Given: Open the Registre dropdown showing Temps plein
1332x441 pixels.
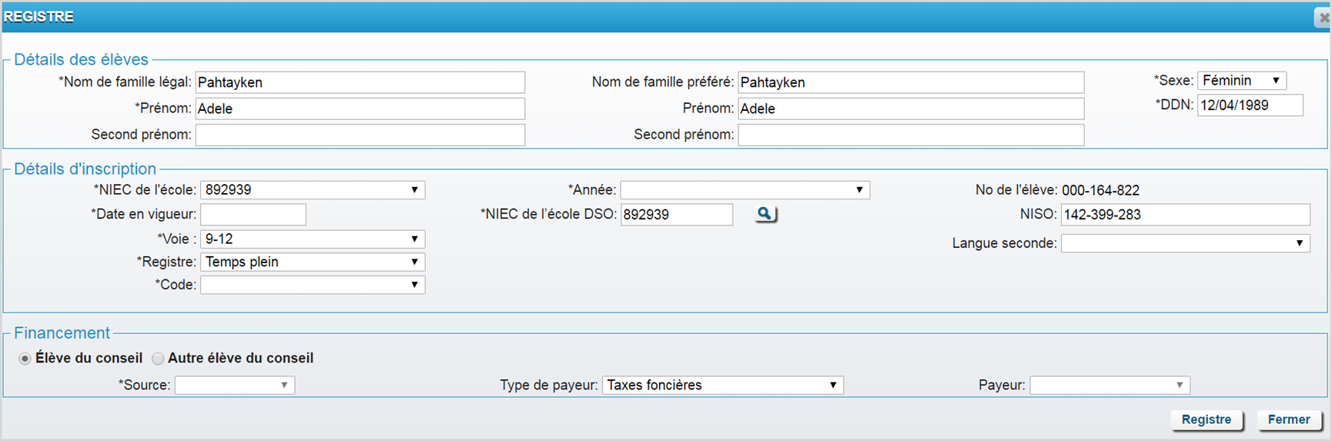Looking at the screenshot, I should (312, 262).
